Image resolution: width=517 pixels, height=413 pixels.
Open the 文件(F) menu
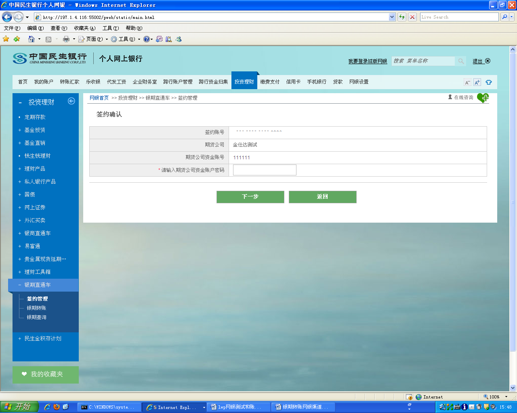[12, 28]
